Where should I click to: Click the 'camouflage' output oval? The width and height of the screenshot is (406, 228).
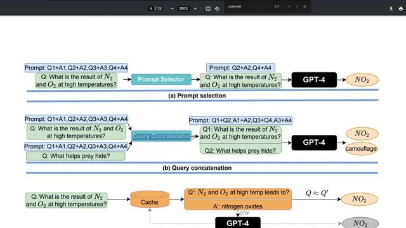361,149
